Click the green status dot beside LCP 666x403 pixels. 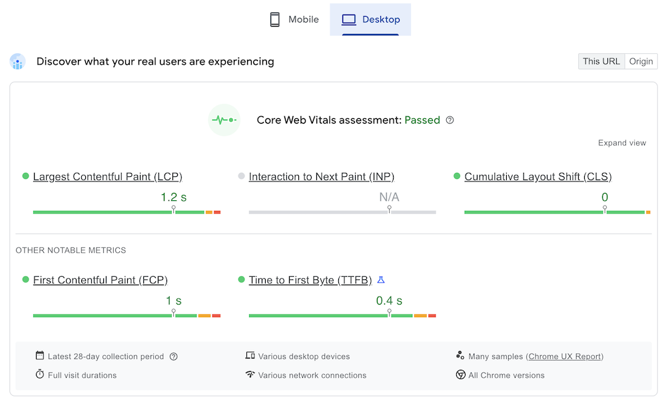(x=25, y=176)
